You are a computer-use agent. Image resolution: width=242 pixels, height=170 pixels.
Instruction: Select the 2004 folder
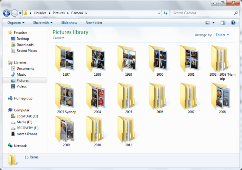point(97,98)
